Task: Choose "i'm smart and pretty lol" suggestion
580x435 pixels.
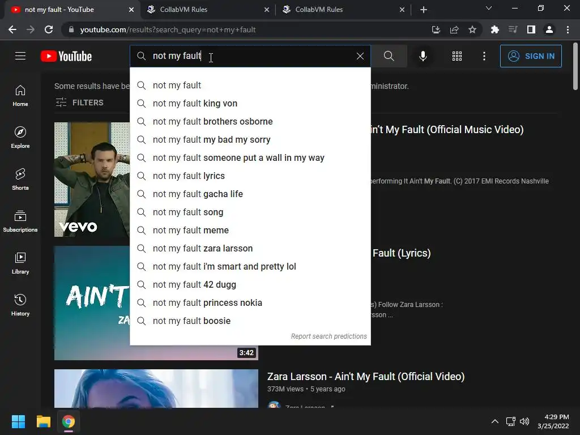Action: click(x=250, y=267)
